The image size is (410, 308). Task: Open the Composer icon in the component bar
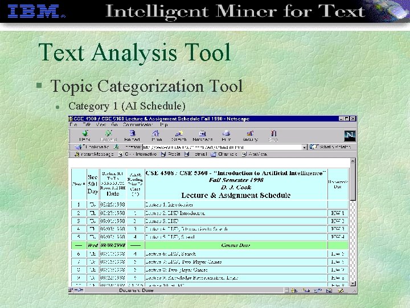(x=341, y=290)
